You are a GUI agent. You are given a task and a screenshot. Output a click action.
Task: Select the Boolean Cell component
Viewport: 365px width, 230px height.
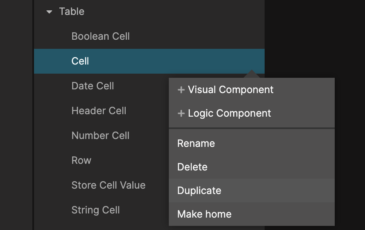pyautogui.click(x=100, y=36)
